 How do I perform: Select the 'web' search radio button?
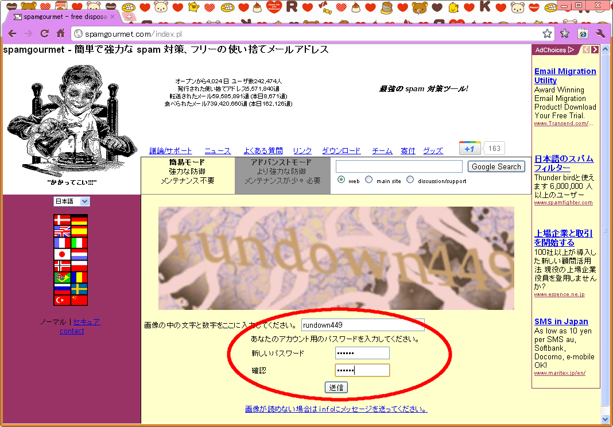[342, 180]
